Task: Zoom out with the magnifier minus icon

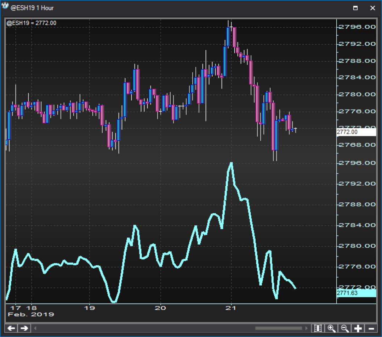Action: [x=345, y=328]
